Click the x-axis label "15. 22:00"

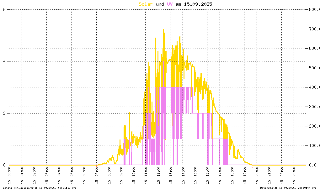(282, 176)
